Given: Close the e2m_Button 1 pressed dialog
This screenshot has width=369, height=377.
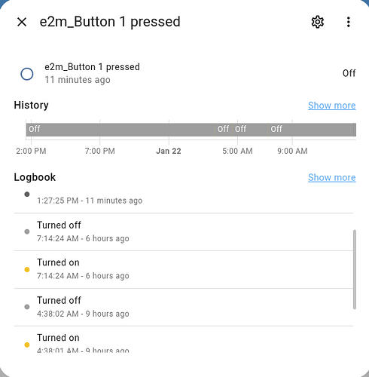Looking at the screenshot, I should click(22, 22).
